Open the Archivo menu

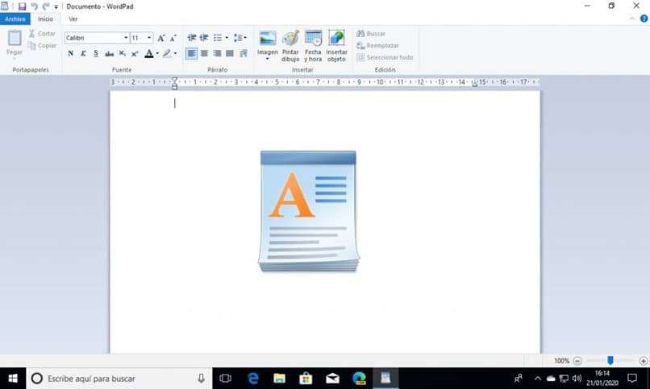15,19
